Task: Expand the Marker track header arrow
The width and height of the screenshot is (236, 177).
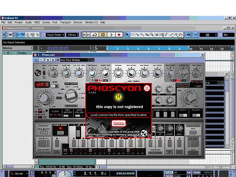Action: pyautogui.click(x=31, y=48)
